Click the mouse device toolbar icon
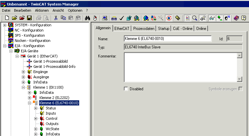This screenshot has width=249, height=136. pyautogui.click(x=95, y=18)
